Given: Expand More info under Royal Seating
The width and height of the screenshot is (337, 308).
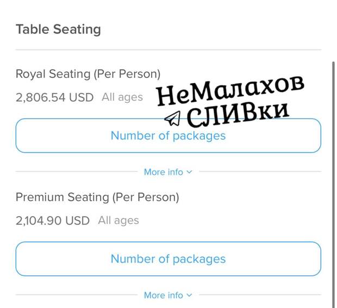Looking at the screenshot, I should pos(168,172).
